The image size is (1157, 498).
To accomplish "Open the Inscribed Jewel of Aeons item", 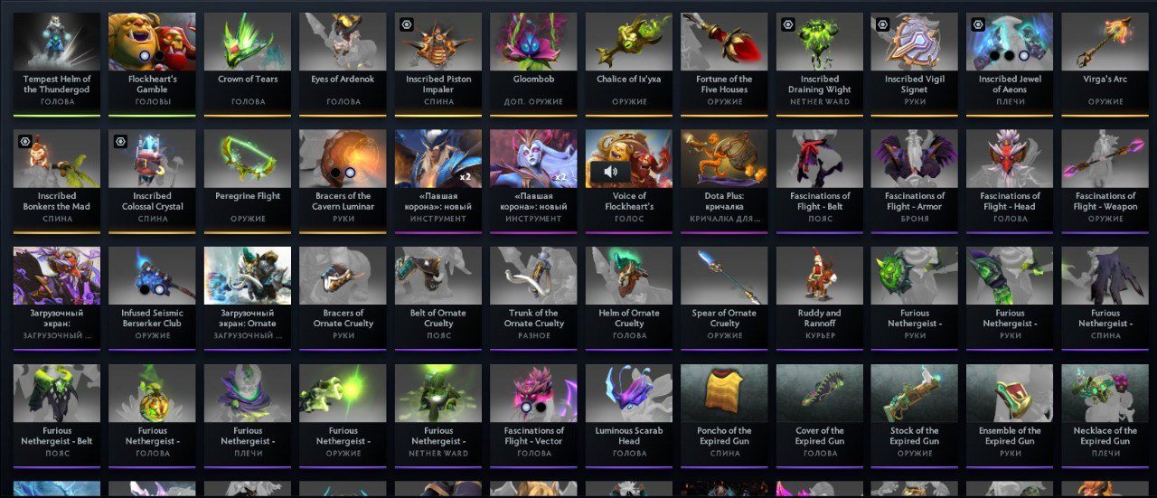I will [1010, 63].
